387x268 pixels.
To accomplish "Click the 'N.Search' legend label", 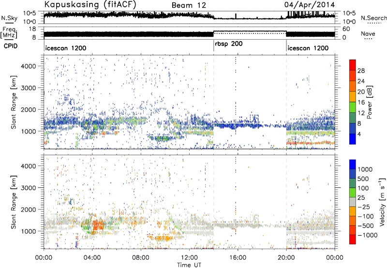I will [x=373, y=18].
